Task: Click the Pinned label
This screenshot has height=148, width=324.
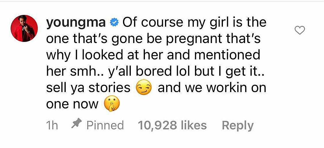Action: [105, 125]
